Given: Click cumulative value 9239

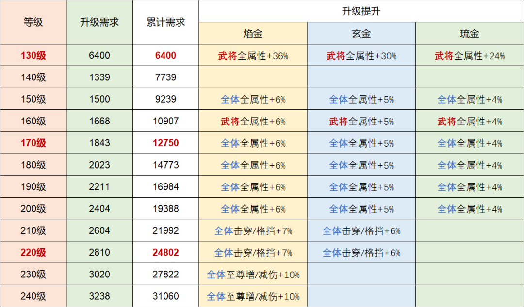Looking at the screenshot, I should [166, 99].
